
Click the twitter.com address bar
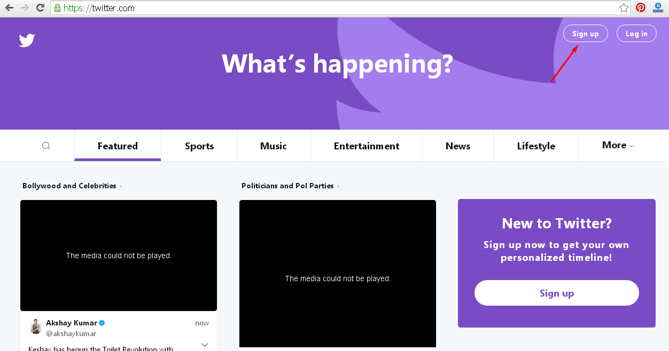point(340,8)
